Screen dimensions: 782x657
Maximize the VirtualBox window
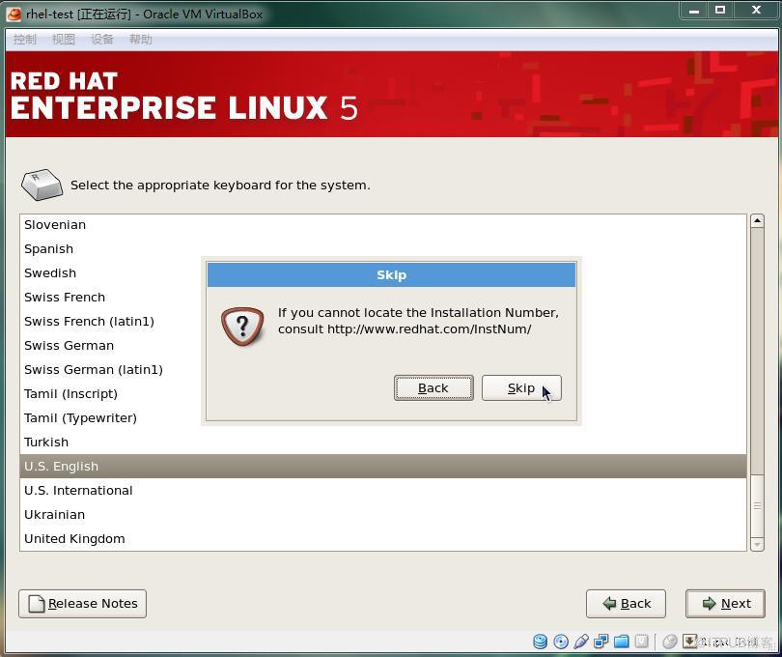click(720, 10)
